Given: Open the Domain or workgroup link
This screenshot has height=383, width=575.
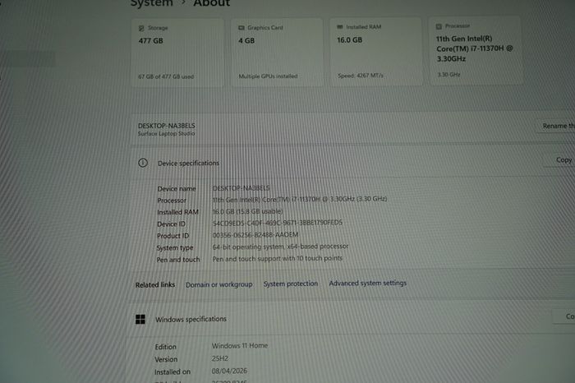Looking at the screenshot, I should pos(219,284).
